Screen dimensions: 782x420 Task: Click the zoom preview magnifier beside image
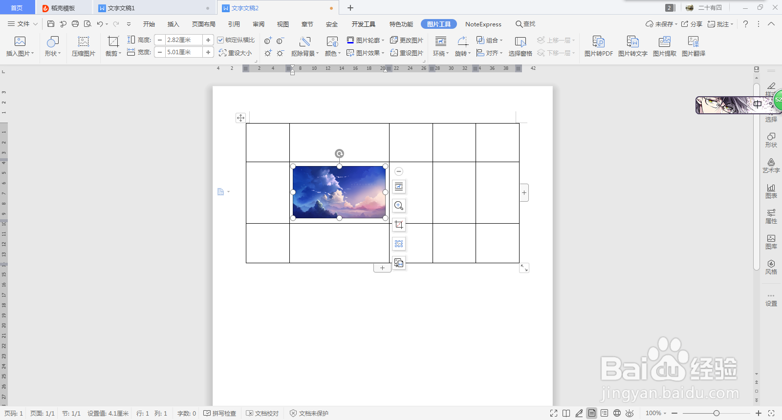[399, 206]
